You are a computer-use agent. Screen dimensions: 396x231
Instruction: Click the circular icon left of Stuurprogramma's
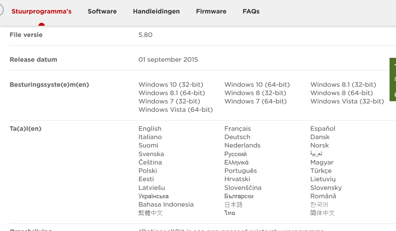point(1,10)
